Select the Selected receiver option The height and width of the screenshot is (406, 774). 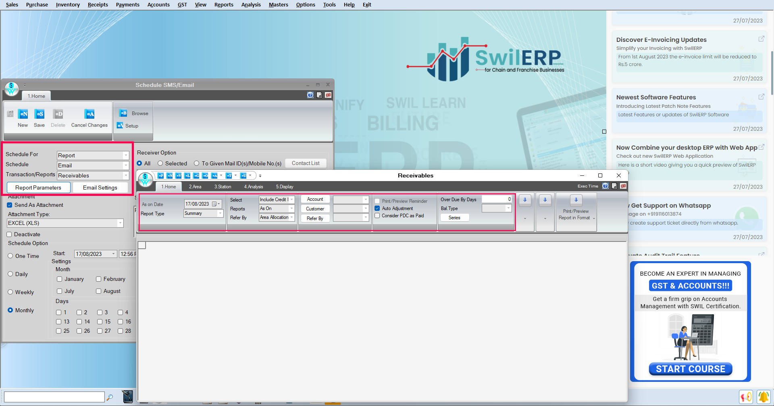[160, 163]
